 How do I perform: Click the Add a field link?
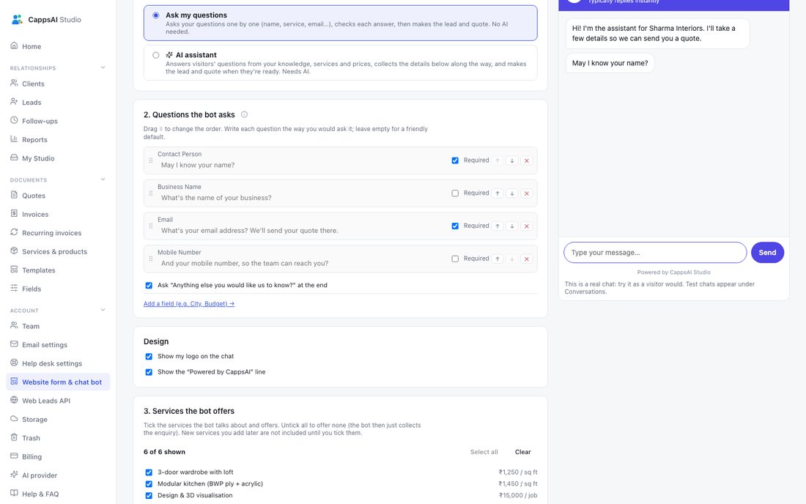click(x=188, y=303)
